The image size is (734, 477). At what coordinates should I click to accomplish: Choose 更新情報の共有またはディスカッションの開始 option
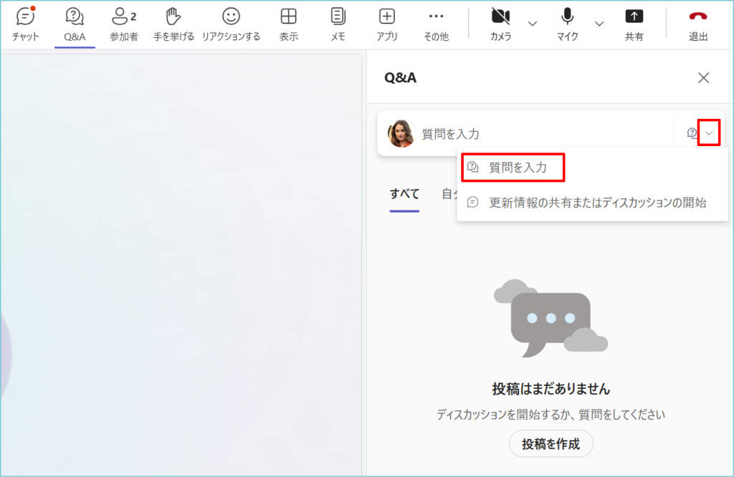pos(597,203)
